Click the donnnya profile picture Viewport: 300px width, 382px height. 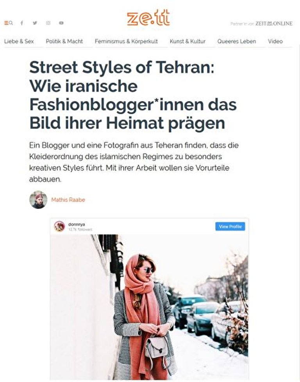59,227
